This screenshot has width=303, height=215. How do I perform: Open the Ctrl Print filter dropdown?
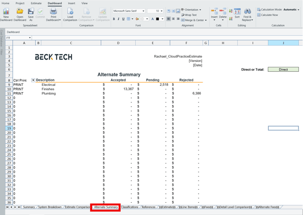point(33,80)
